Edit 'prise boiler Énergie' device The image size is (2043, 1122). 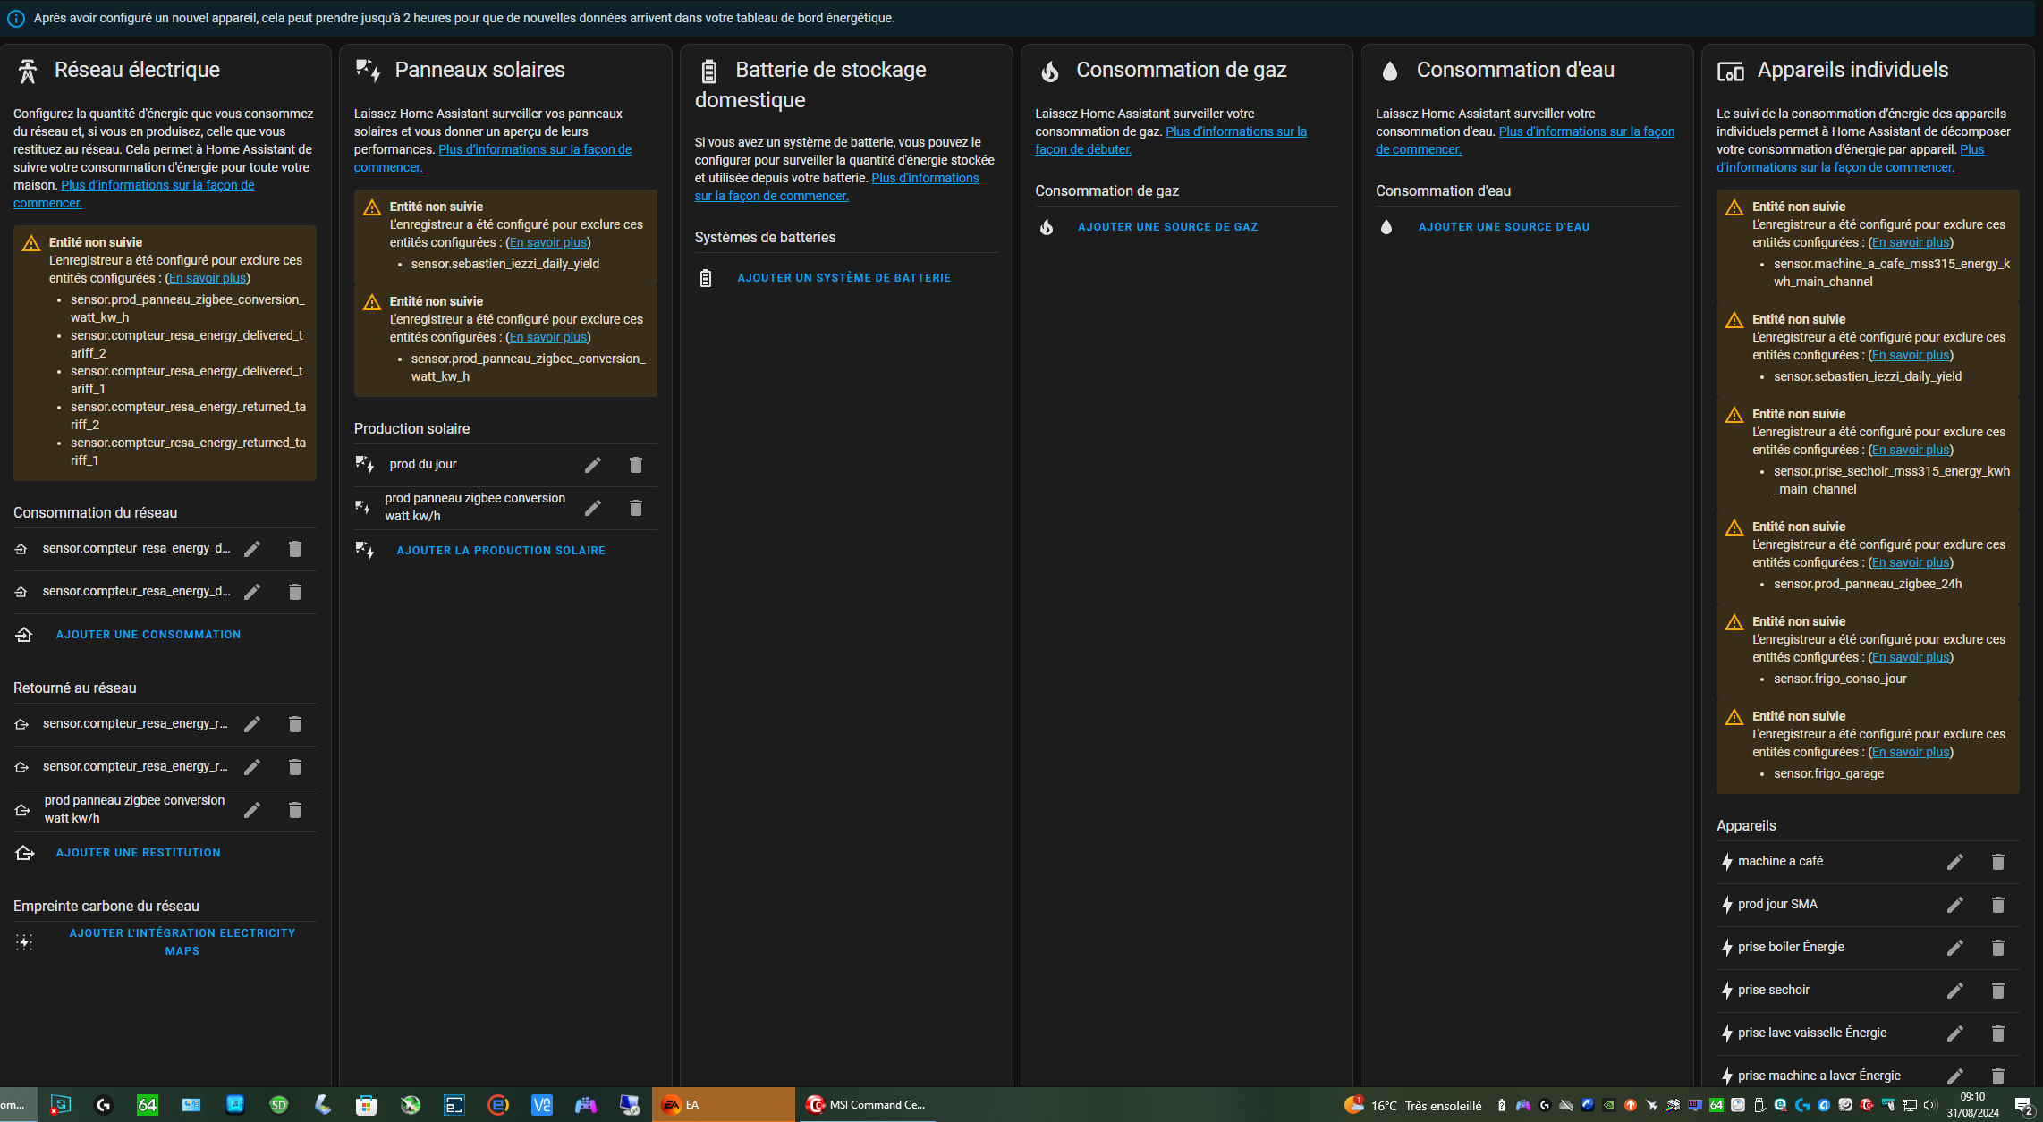click(x=1954, y=948)
